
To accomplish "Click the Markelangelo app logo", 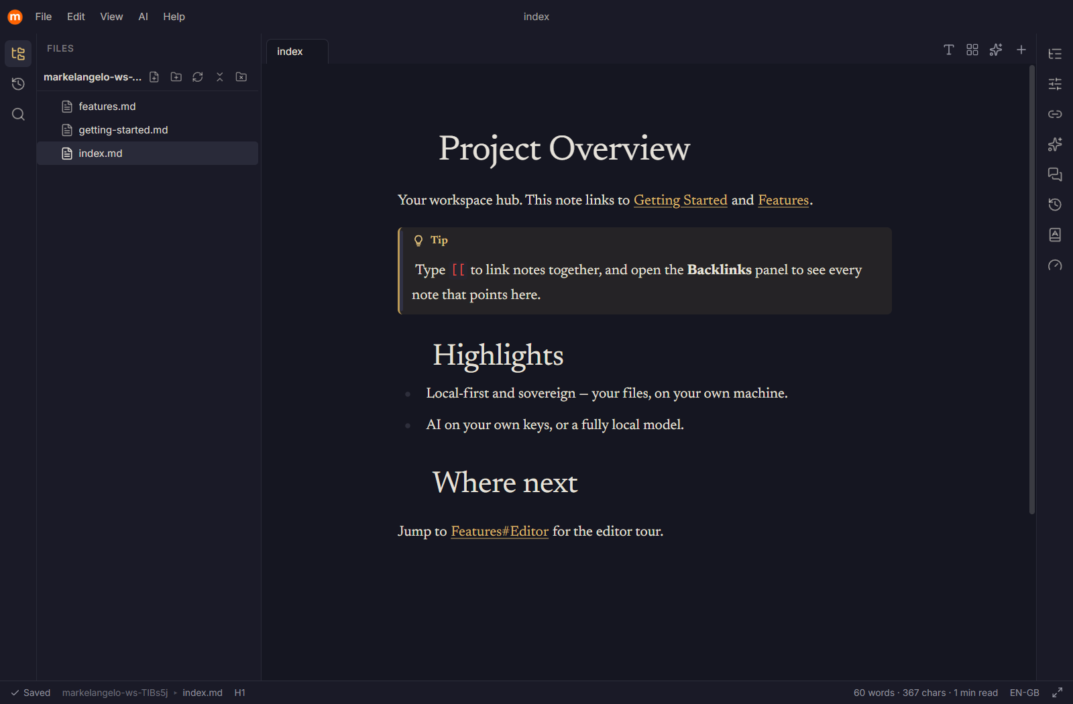I will [15, 17].
